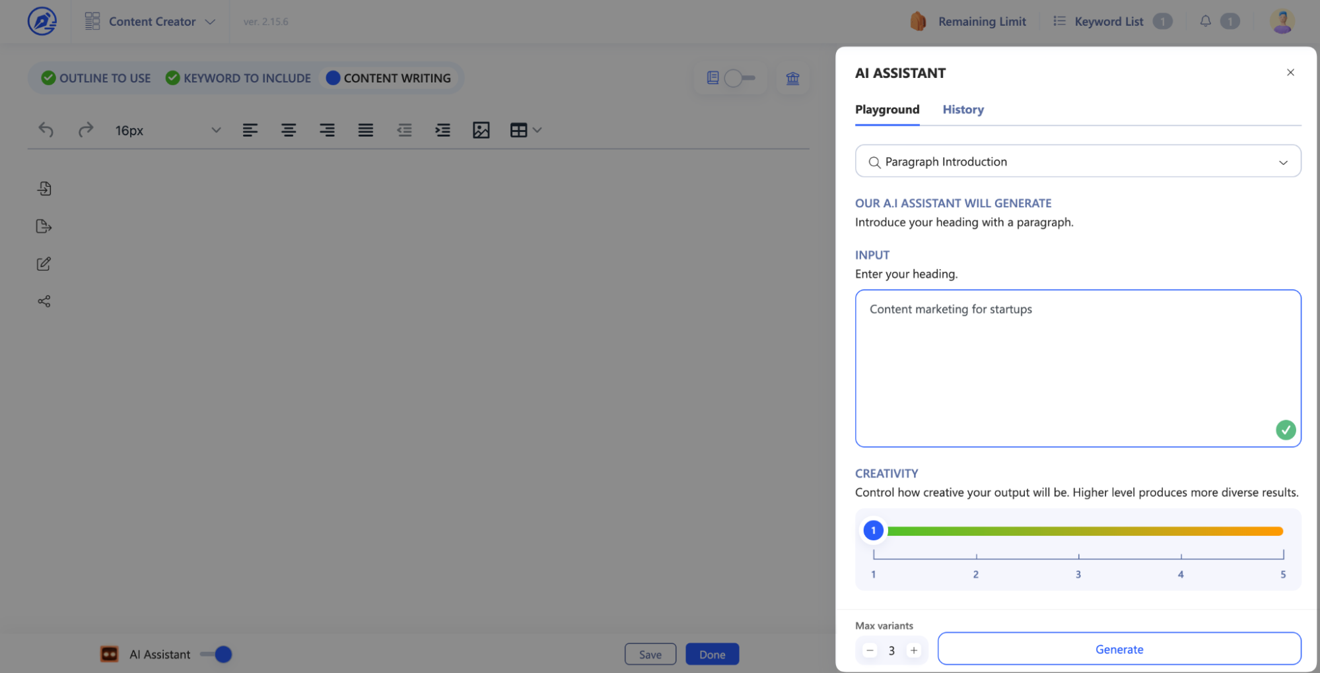This screenshot has width=1320, height=673.
Task: Justify the text
Action: (x=365, y=130)
